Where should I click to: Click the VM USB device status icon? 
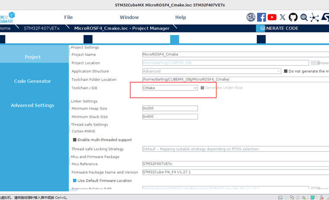point(321,197)
